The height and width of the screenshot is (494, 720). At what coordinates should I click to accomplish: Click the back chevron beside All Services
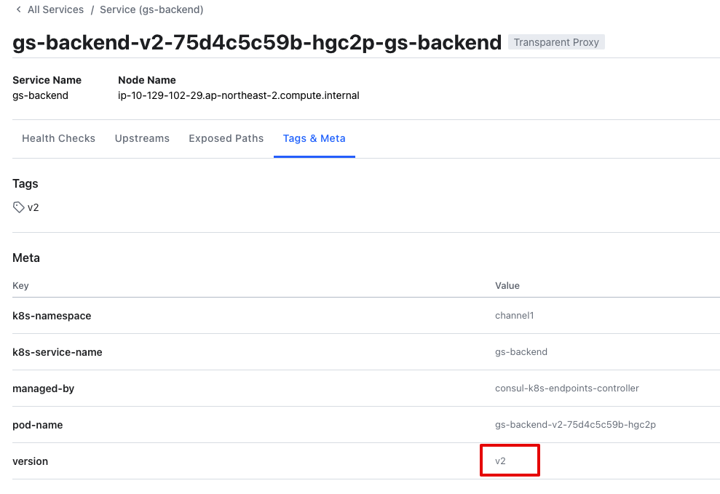click(18, 10)
